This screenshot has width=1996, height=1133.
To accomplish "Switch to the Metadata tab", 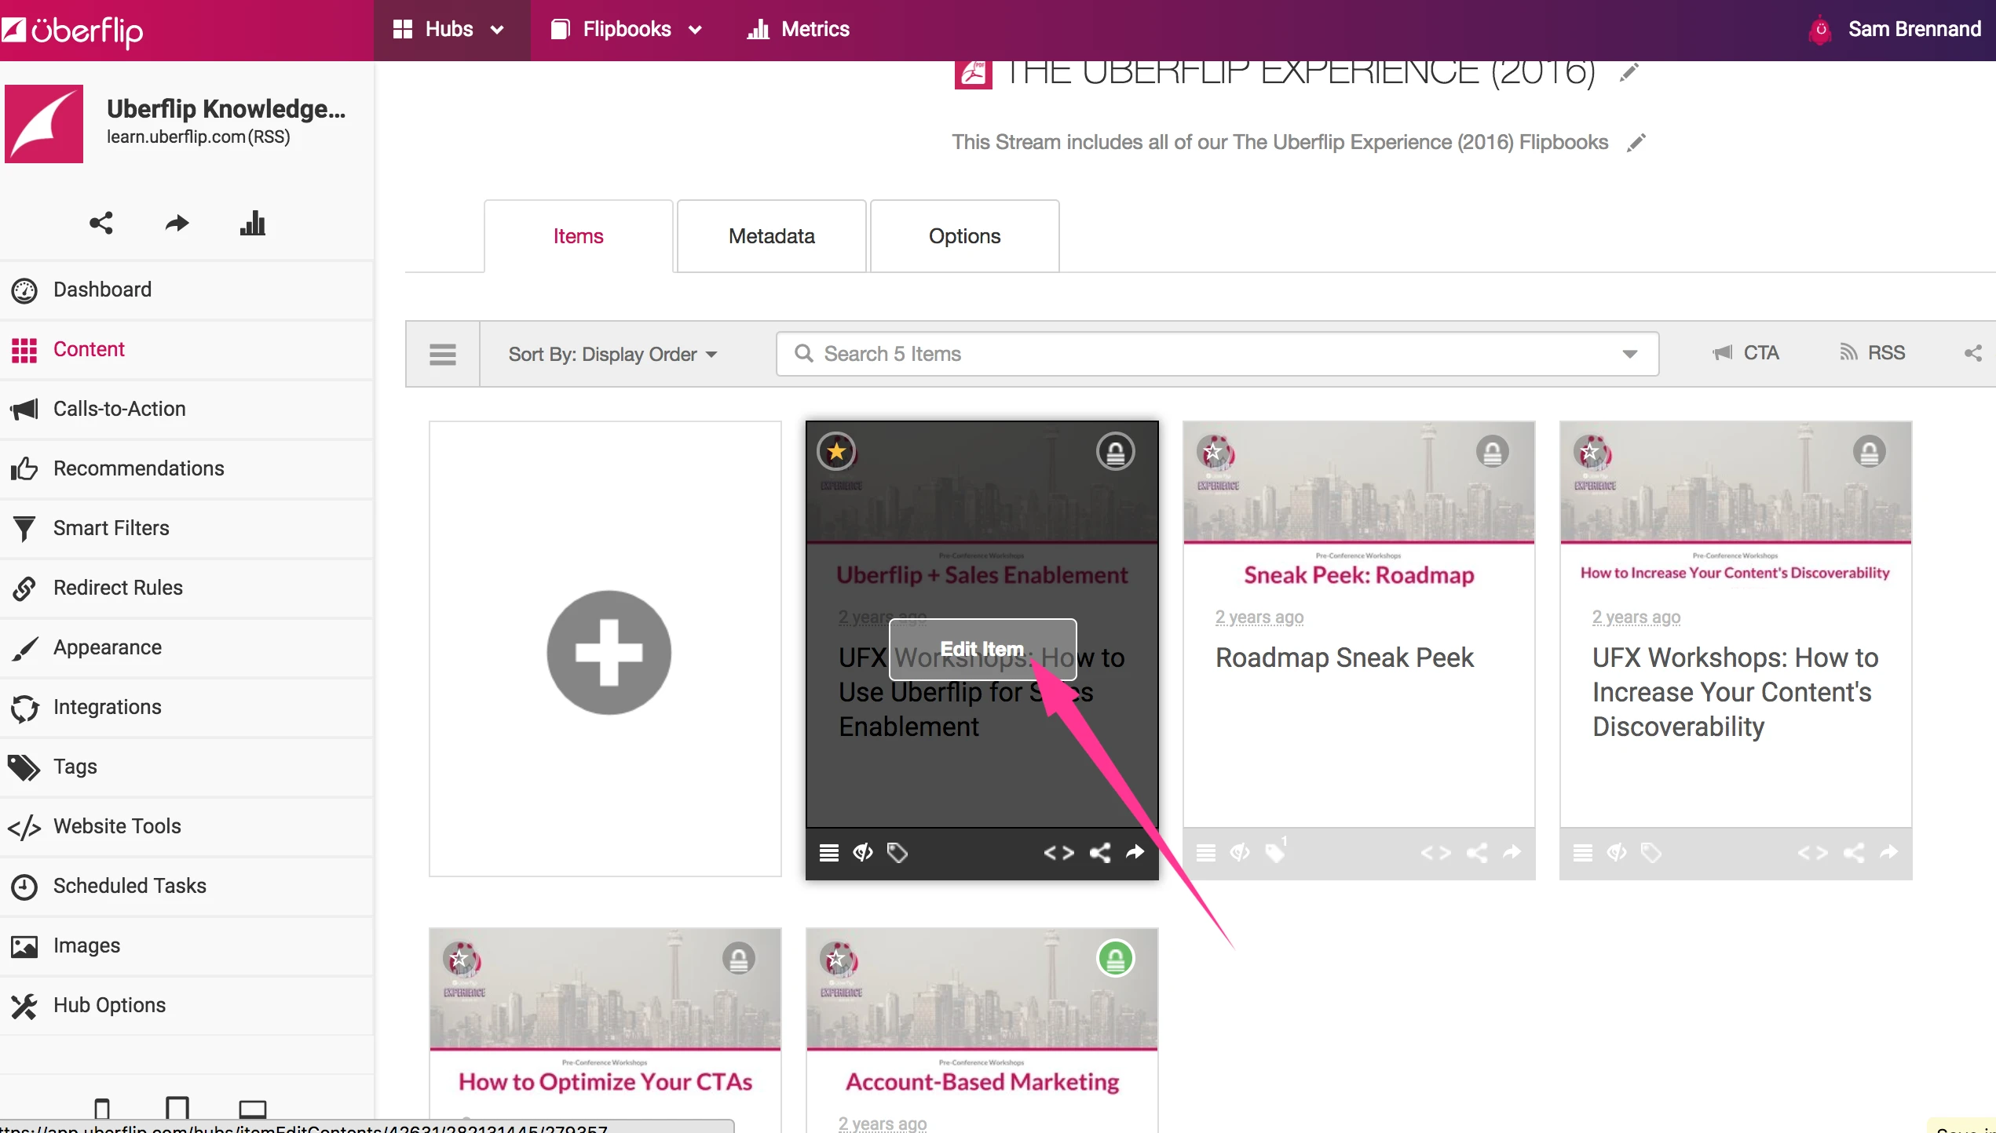I will coord(771,236).
